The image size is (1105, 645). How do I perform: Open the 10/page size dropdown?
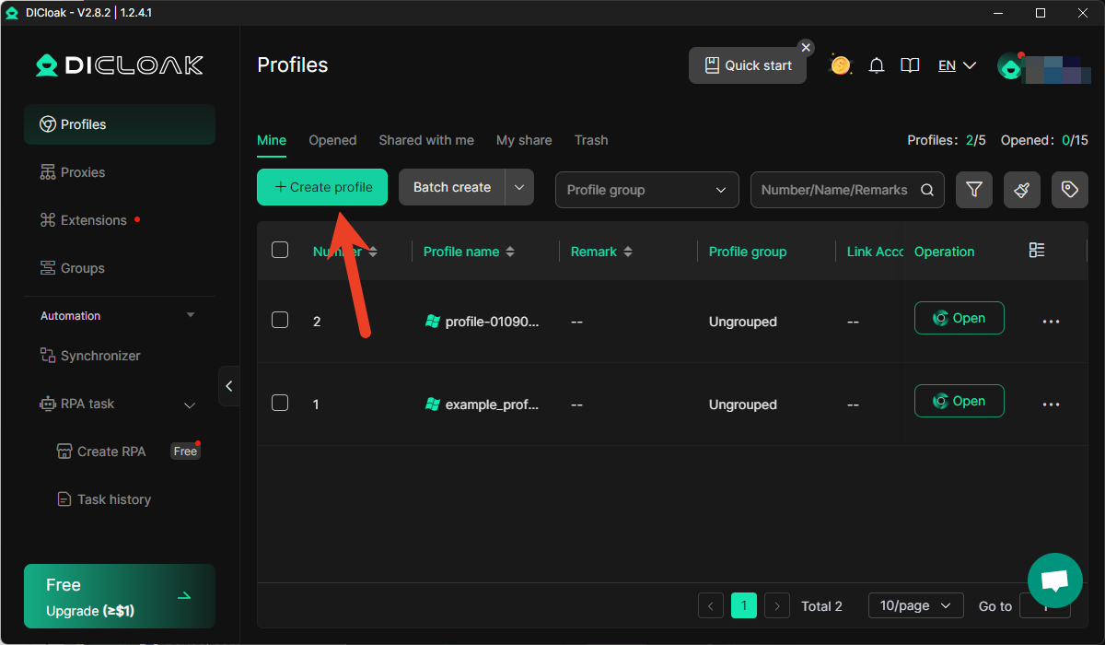[915, 605]
